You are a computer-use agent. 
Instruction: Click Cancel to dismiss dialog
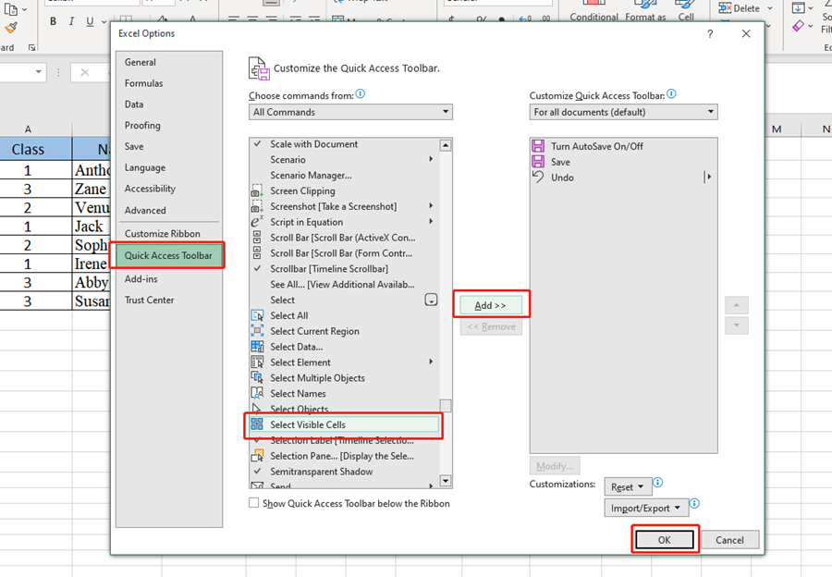729,540
